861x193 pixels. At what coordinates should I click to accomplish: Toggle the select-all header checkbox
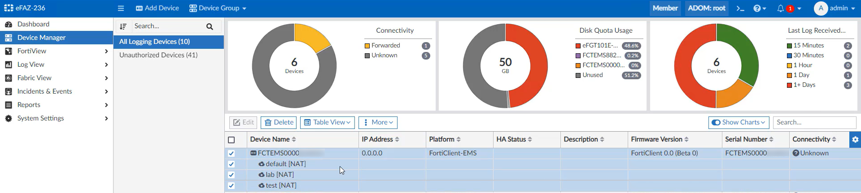232,140
